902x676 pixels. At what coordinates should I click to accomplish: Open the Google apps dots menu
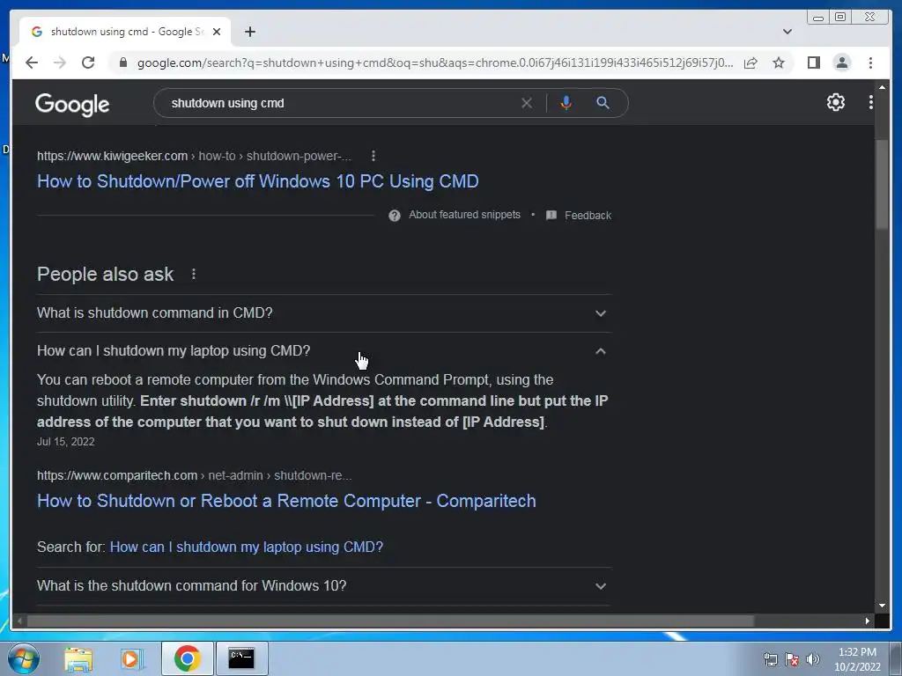[871, 102]
